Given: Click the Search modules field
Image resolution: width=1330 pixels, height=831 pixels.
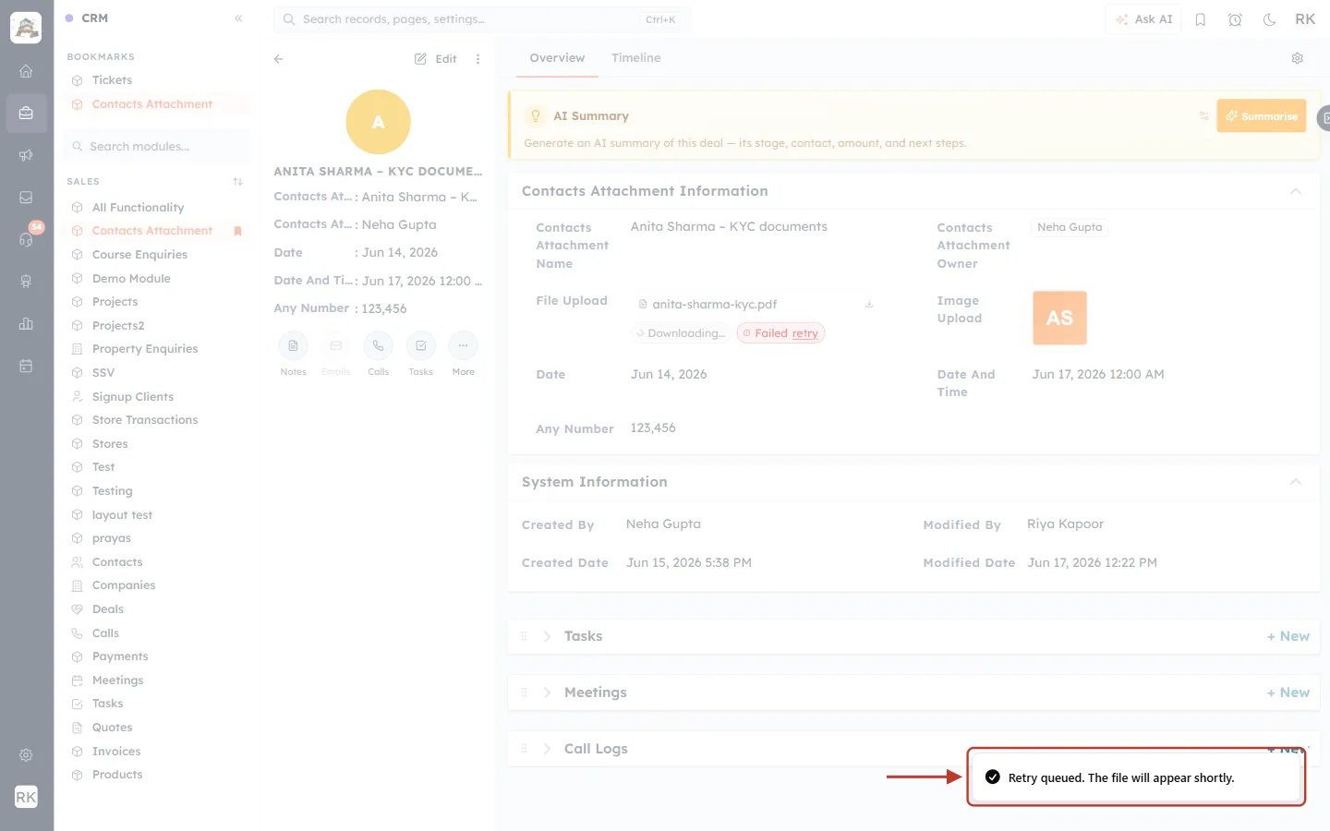Looking at the screenshot, I should pos(157,147).
